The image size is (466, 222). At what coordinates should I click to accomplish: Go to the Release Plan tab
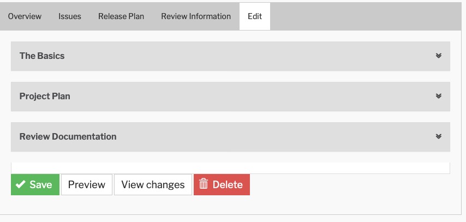pyautogui.click(x=121, y=16)
